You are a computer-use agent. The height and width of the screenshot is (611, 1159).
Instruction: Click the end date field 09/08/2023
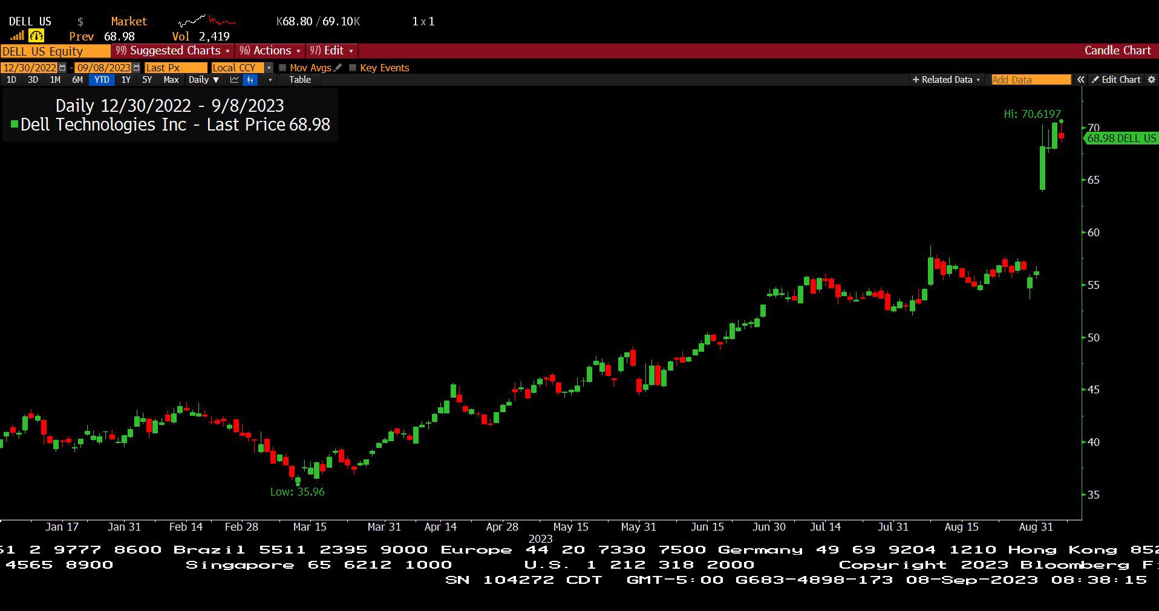(103, 68)
